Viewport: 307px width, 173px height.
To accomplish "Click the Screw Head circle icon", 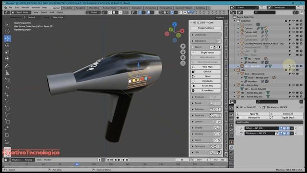I will [x=193, y=91].
